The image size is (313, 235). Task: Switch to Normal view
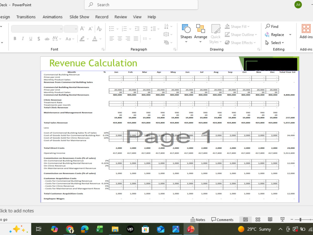pos(245,220)
